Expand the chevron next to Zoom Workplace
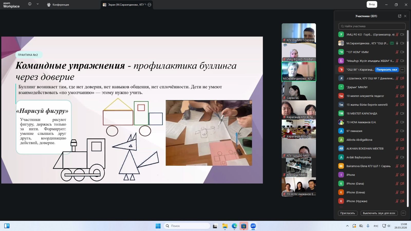Image resolution: width=411 pixels, height=231 pixels. 38,4
